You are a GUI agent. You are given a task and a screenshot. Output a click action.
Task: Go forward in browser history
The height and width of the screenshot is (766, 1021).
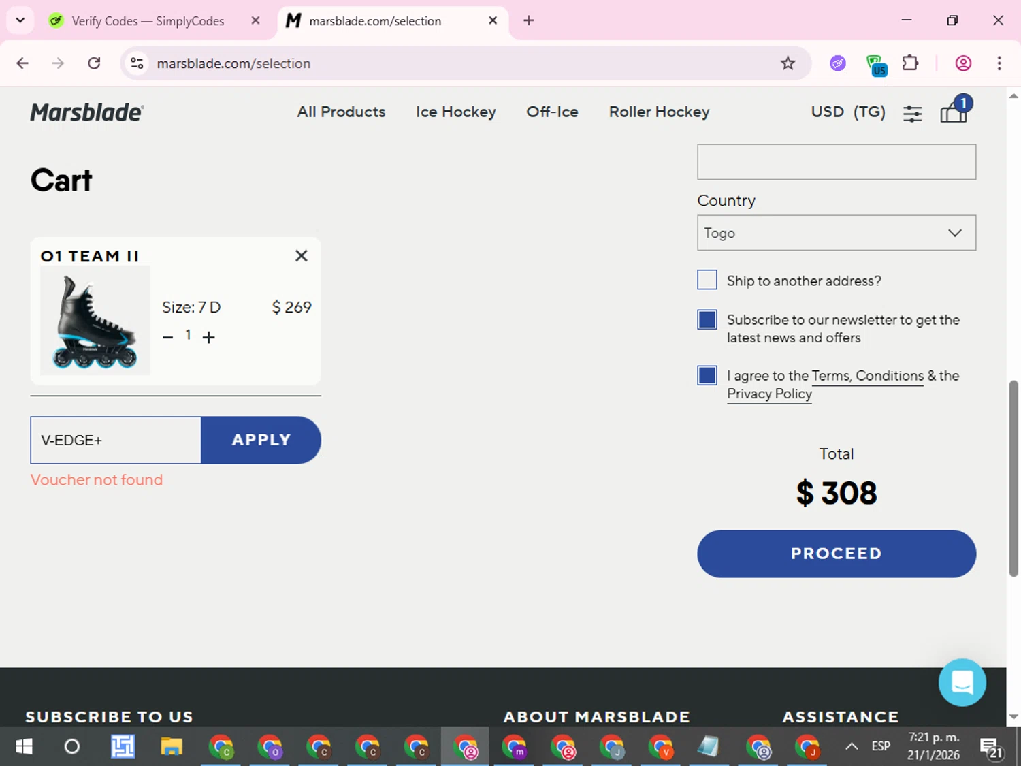click(x=58, y=63)
